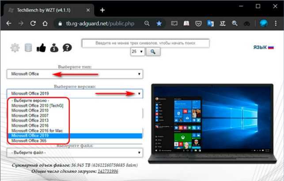Screen dimensions: 284x181
Task: Click the address bar URL tb.rg-adguard.net
Action: point(100,23)
